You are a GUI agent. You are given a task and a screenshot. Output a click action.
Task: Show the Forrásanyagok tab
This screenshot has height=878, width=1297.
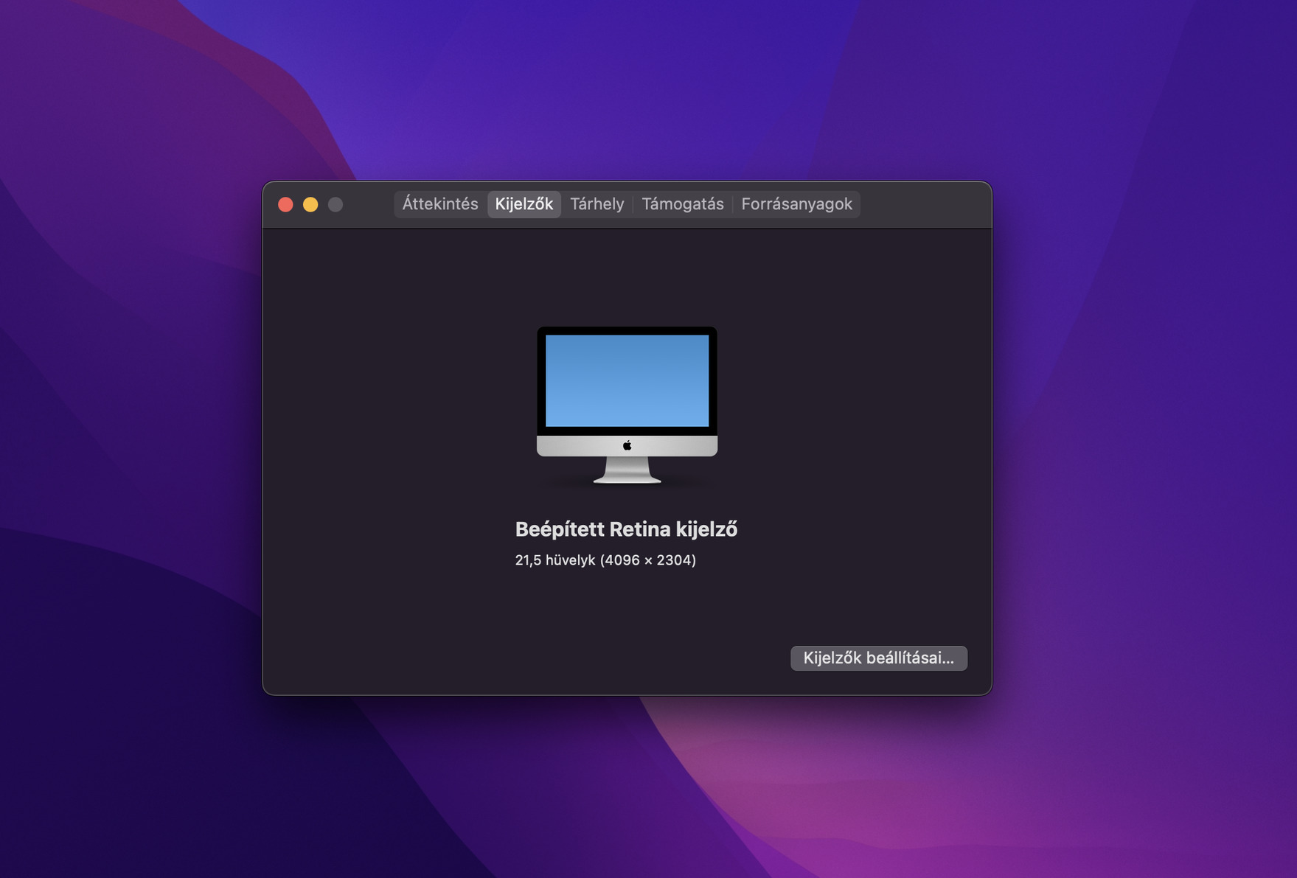click(797, 204)
